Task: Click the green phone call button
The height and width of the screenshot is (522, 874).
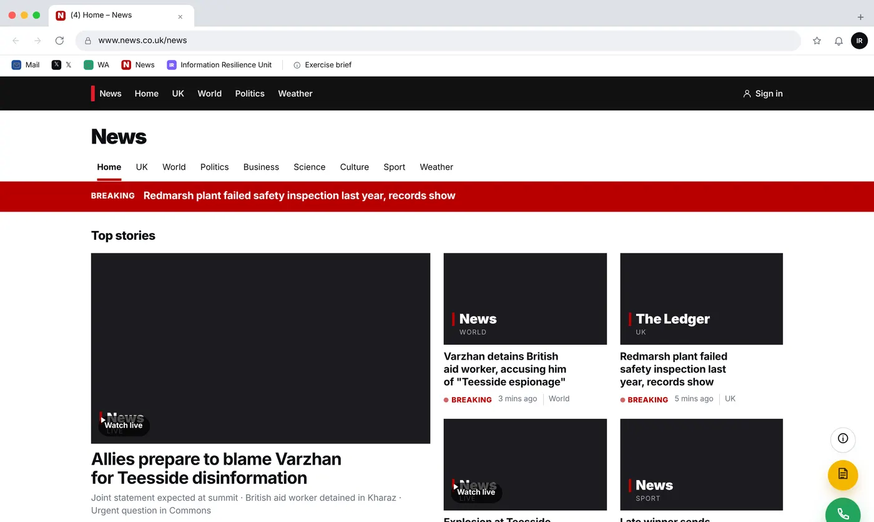Action: point(843,513)
